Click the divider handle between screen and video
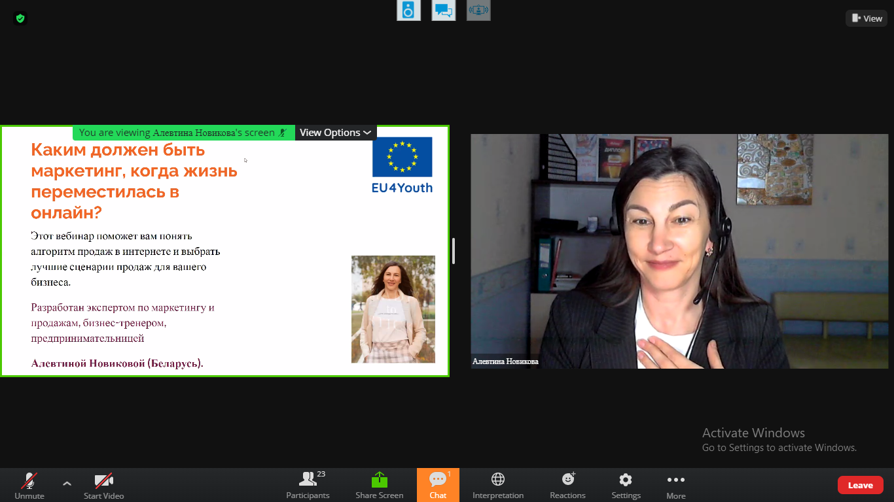This screenshot has width=894, height=502. (x=454, y=251)
